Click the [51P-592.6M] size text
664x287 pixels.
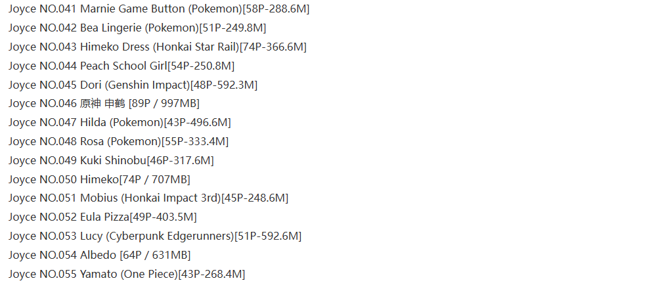[268, 236]
